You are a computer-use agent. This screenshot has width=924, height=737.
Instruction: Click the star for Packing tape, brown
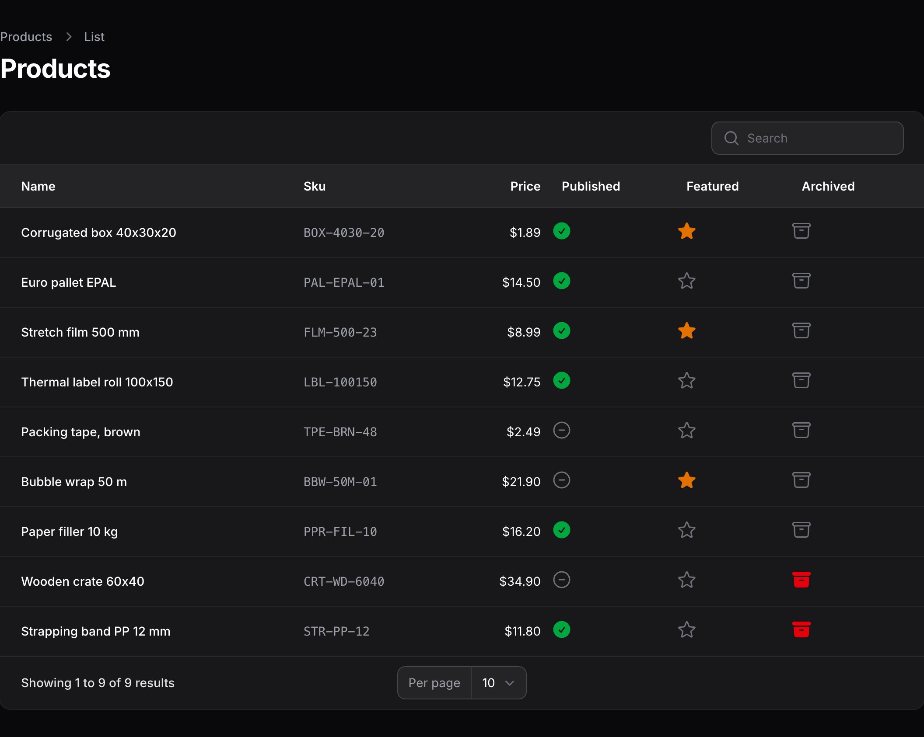pos(686,431)
